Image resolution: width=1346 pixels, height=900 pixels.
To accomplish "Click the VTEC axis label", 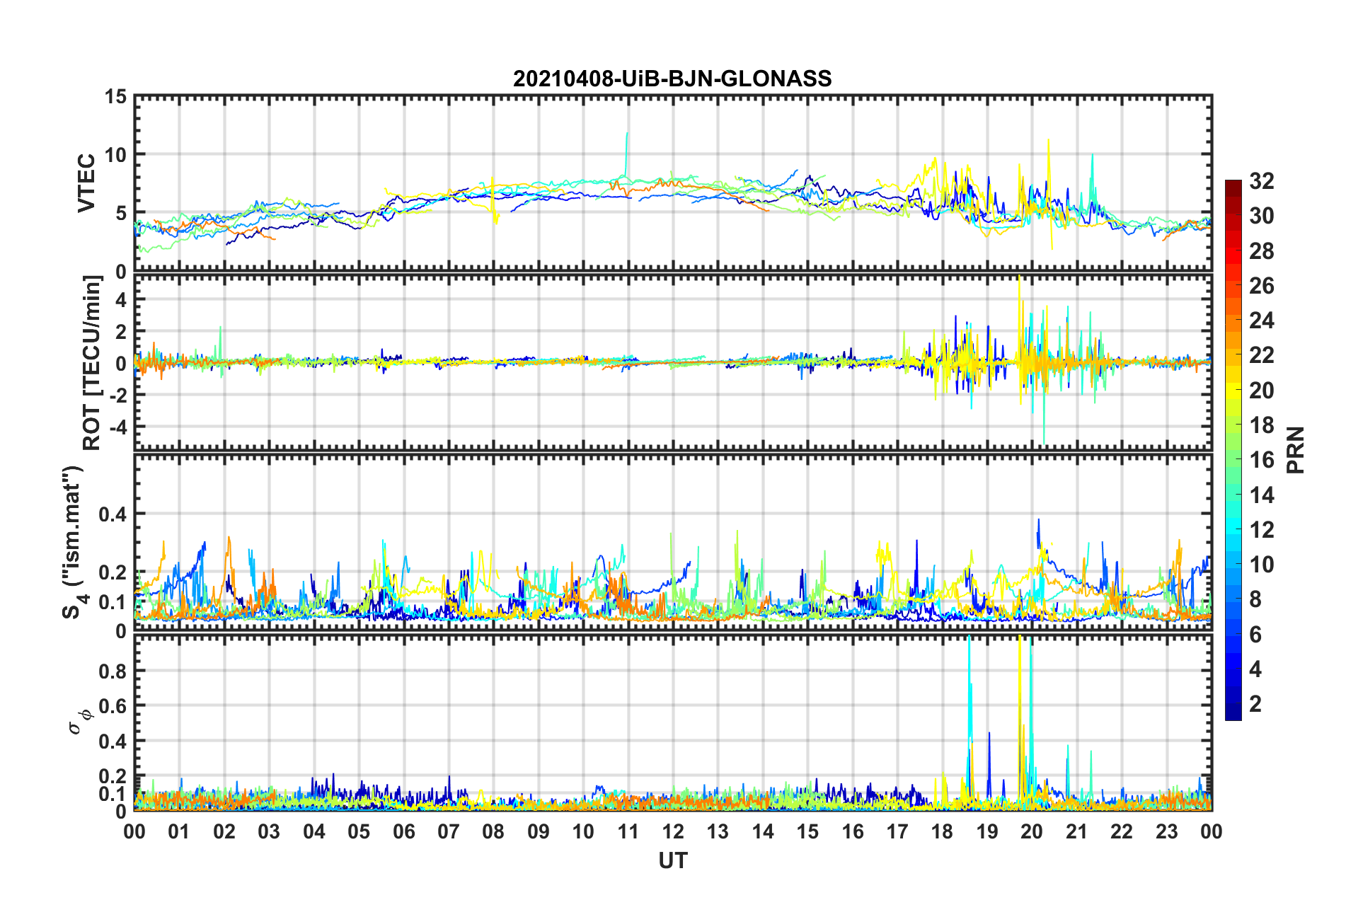I will coord(86,183).
